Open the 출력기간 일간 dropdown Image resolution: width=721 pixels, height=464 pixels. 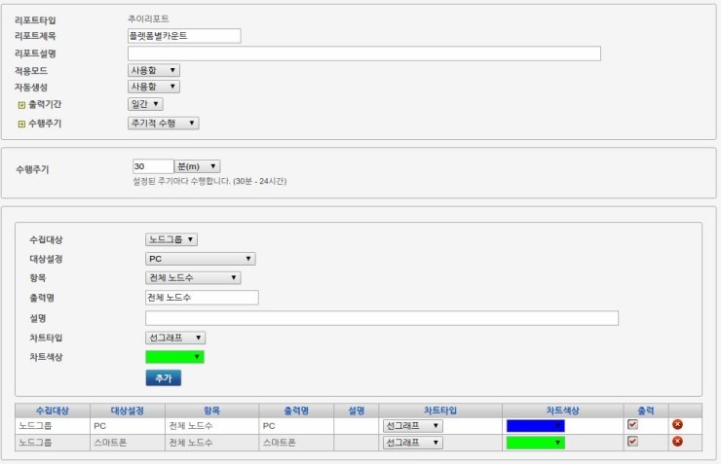pyautogui.click(x=145, y=104)
